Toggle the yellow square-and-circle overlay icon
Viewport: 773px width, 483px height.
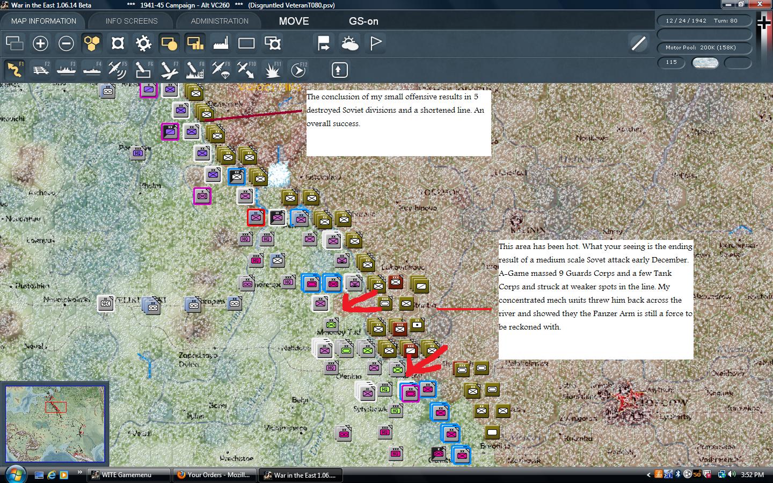[169, 43]
